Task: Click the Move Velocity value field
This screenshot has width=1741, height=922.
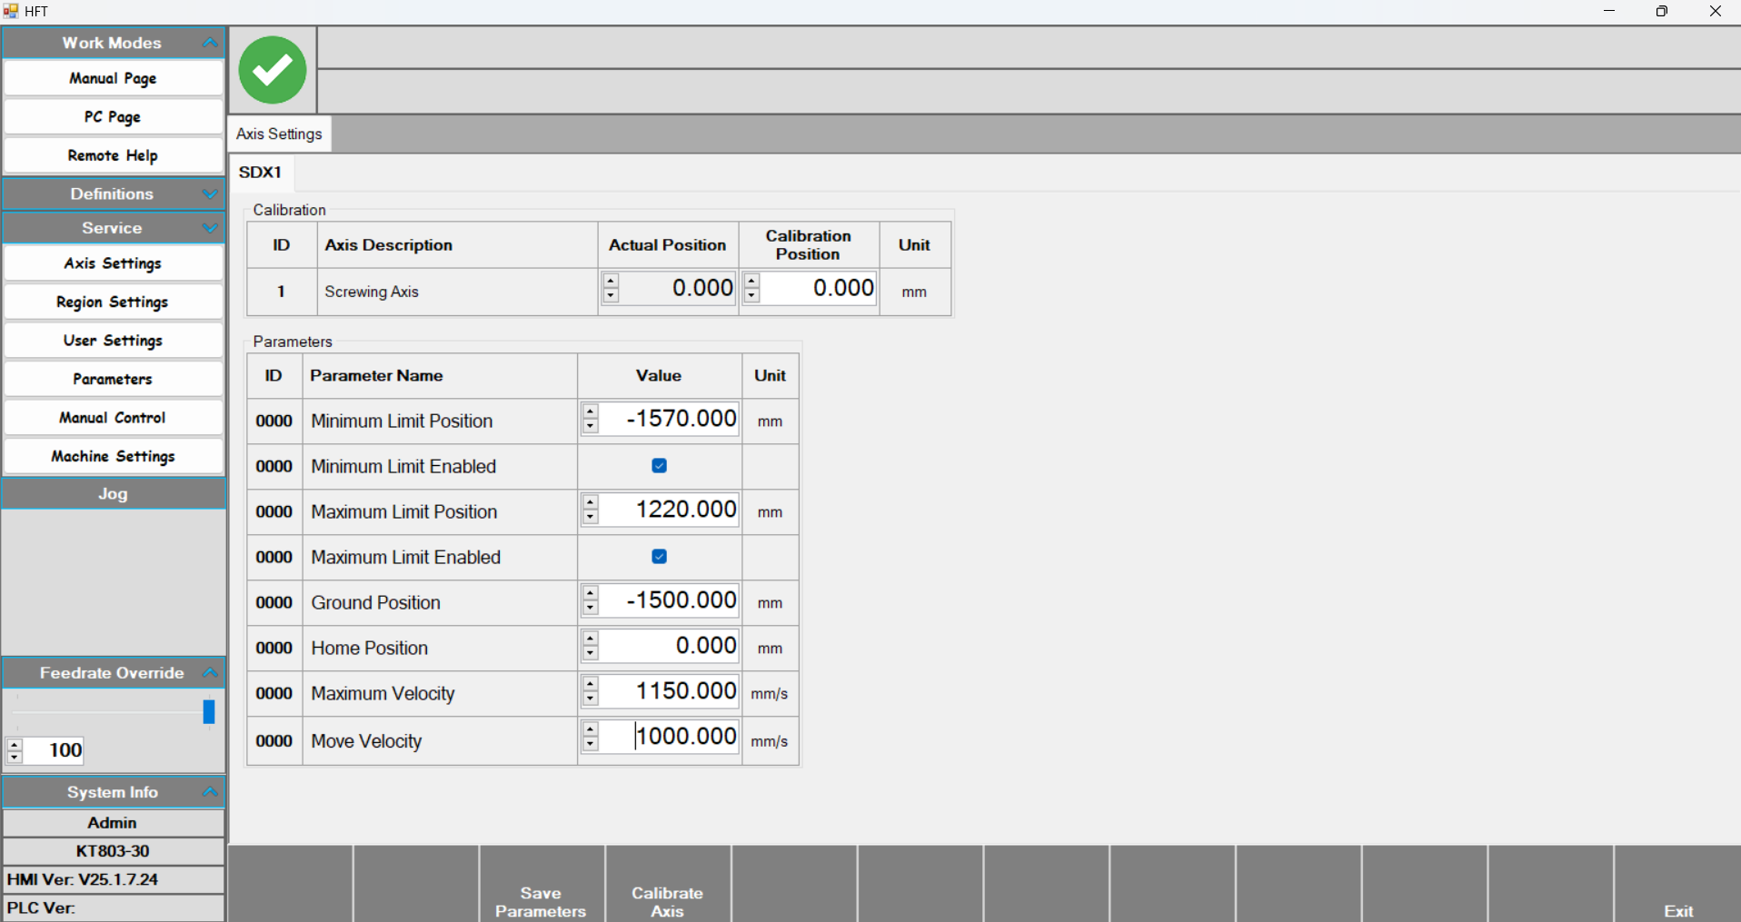Action: [686, 737]
